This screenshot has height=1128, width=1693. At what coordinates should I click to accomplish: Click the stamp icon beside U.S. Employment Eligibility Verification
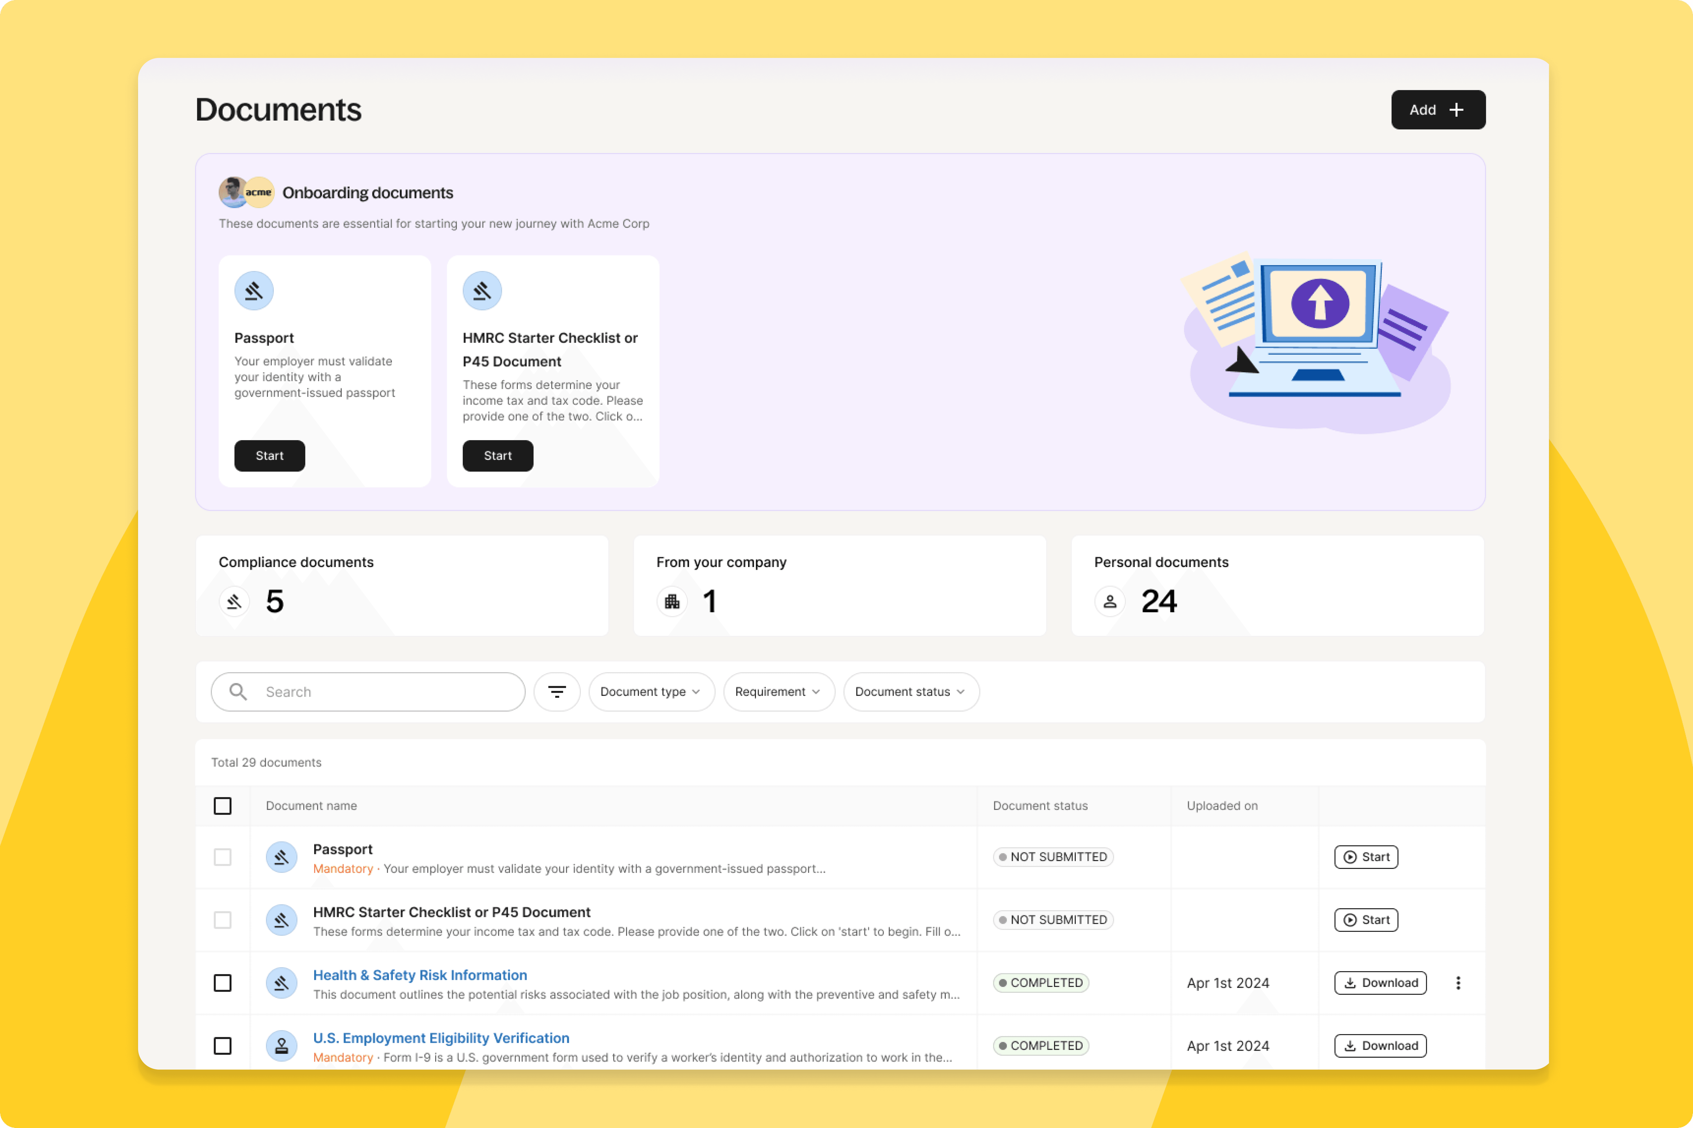click(x=281, y=1045)
